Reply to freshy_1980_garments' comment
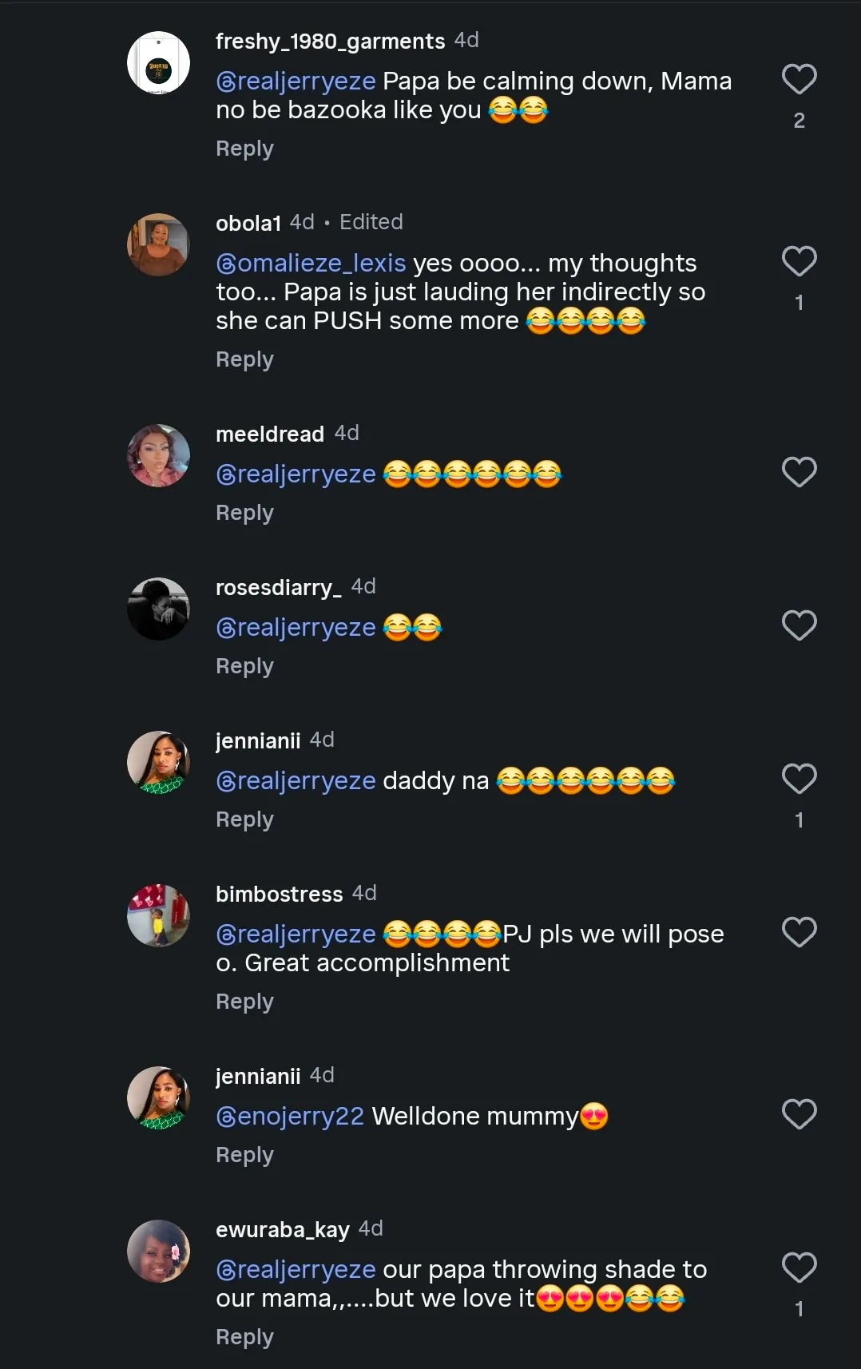 coord(244,149)
